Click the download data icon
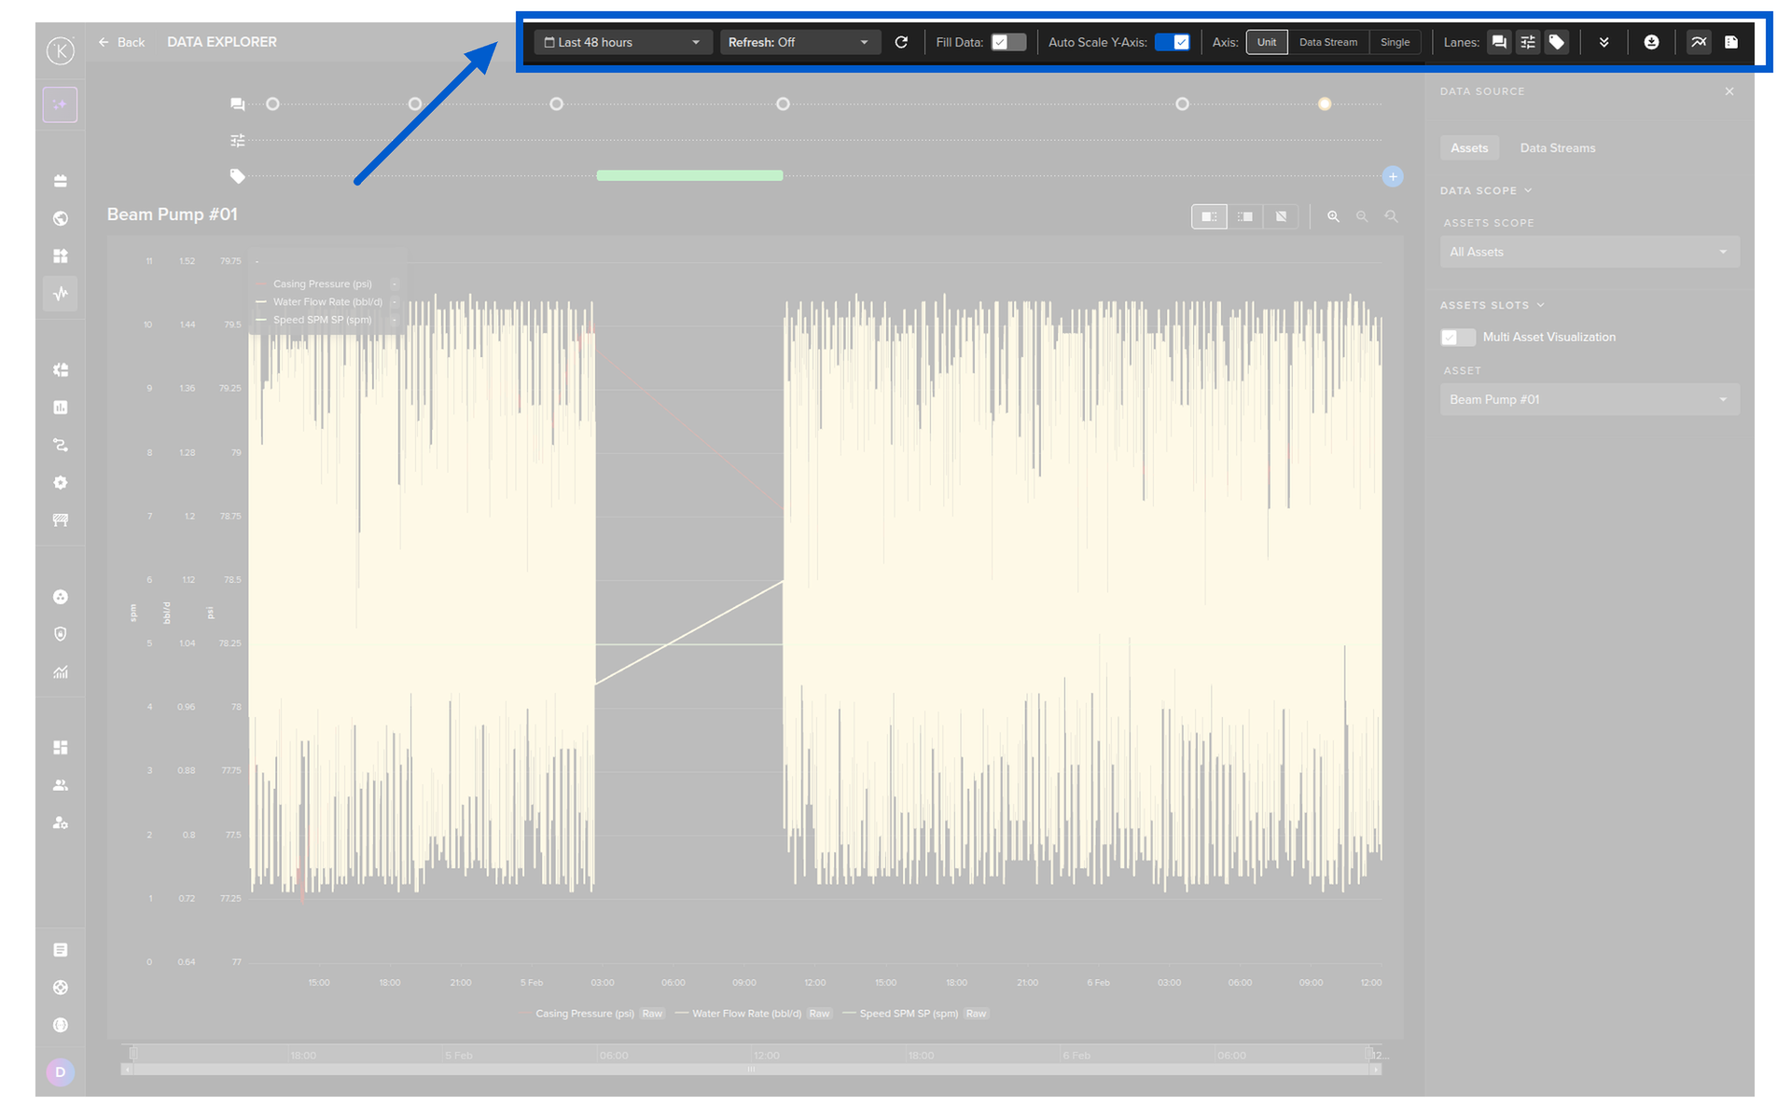This screenshot has height=1119, width=1791. (x=1651, y=42)
